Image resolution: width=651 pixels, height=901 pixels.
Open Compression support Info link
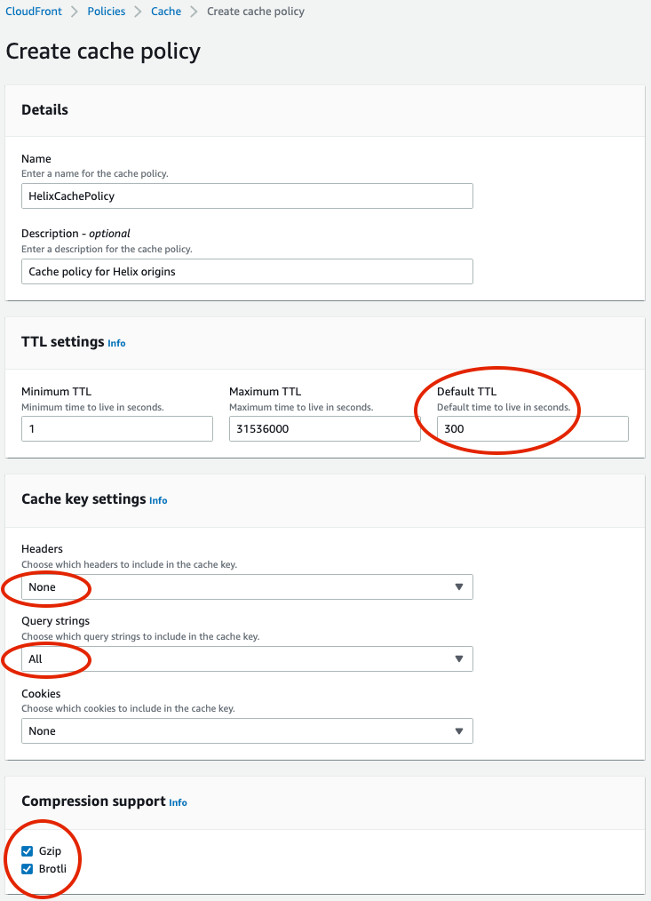(179, 802)
